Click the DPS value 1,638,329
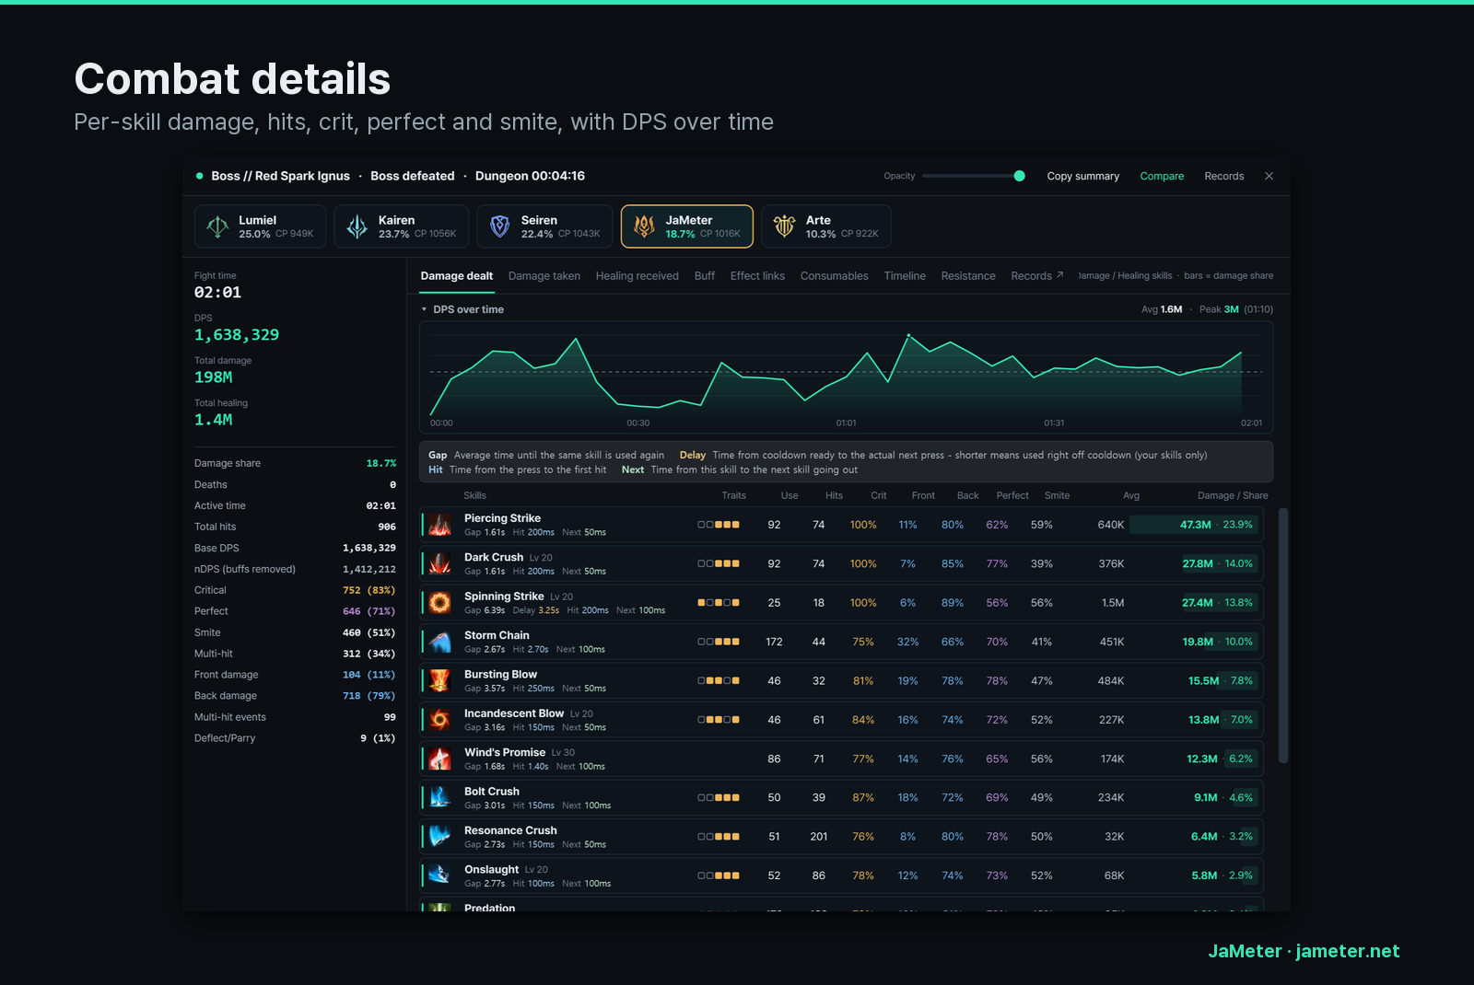 [237, 335]
